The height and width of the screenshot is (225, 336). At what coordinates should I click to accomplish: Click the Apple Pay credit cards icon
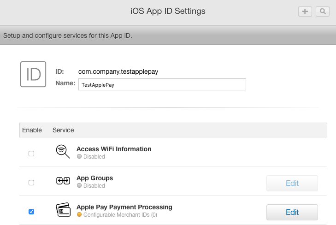63,210
